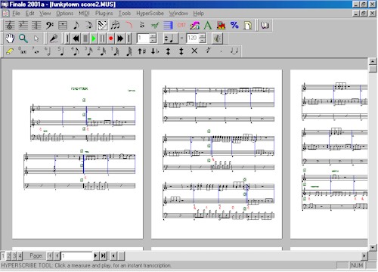
Task: Select the Measure tool
Action: (x=63, y=25)
